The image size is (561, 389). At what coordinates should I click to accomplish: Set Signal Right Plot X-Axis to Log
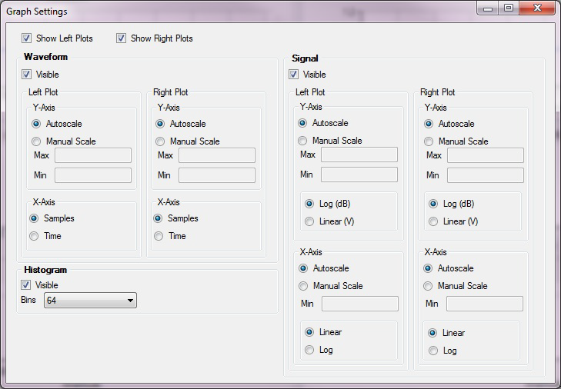(x=433, y=351)
